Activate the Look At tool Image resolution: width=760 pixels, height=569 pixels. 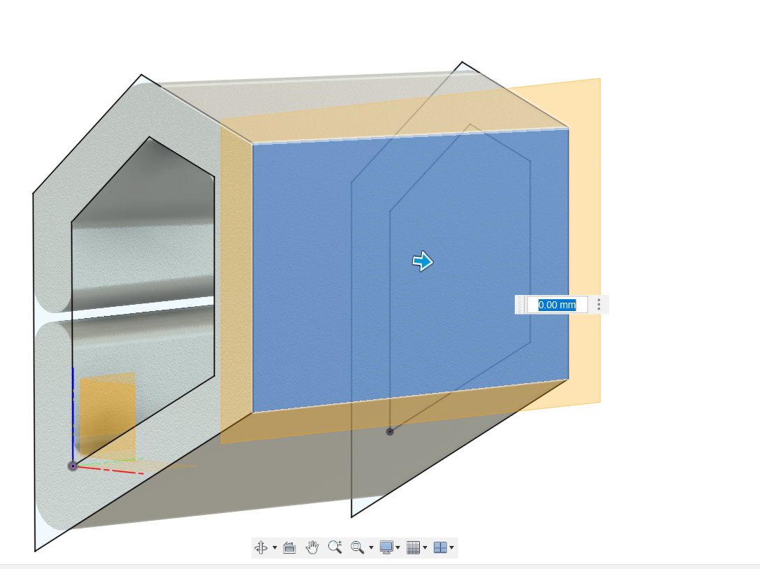(290, 547)
